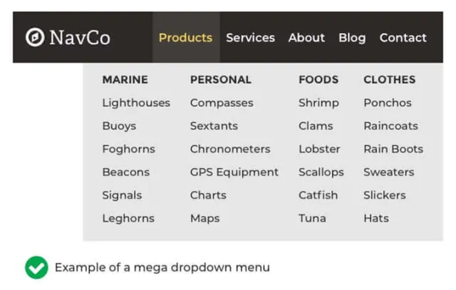
Task: Click the NavCo brand name text
Action: click(x=80, y=37)
